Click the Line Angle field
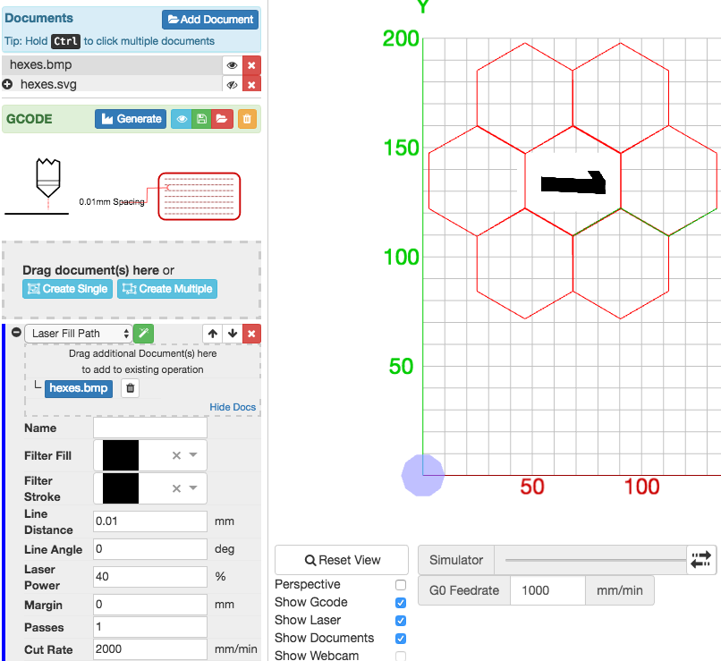The height and width of the screenshot is (661, 721). click(150, 549)
